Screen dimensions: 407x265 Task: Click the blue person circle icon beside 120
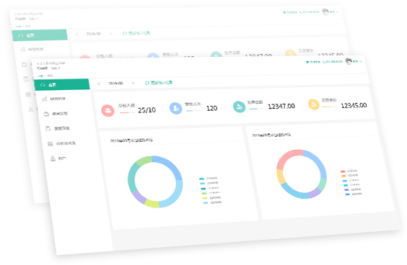pyautogui.click(x=176, y=108)
